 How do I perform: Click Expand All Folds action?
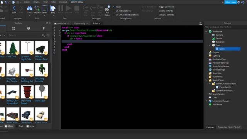point(166,11)
